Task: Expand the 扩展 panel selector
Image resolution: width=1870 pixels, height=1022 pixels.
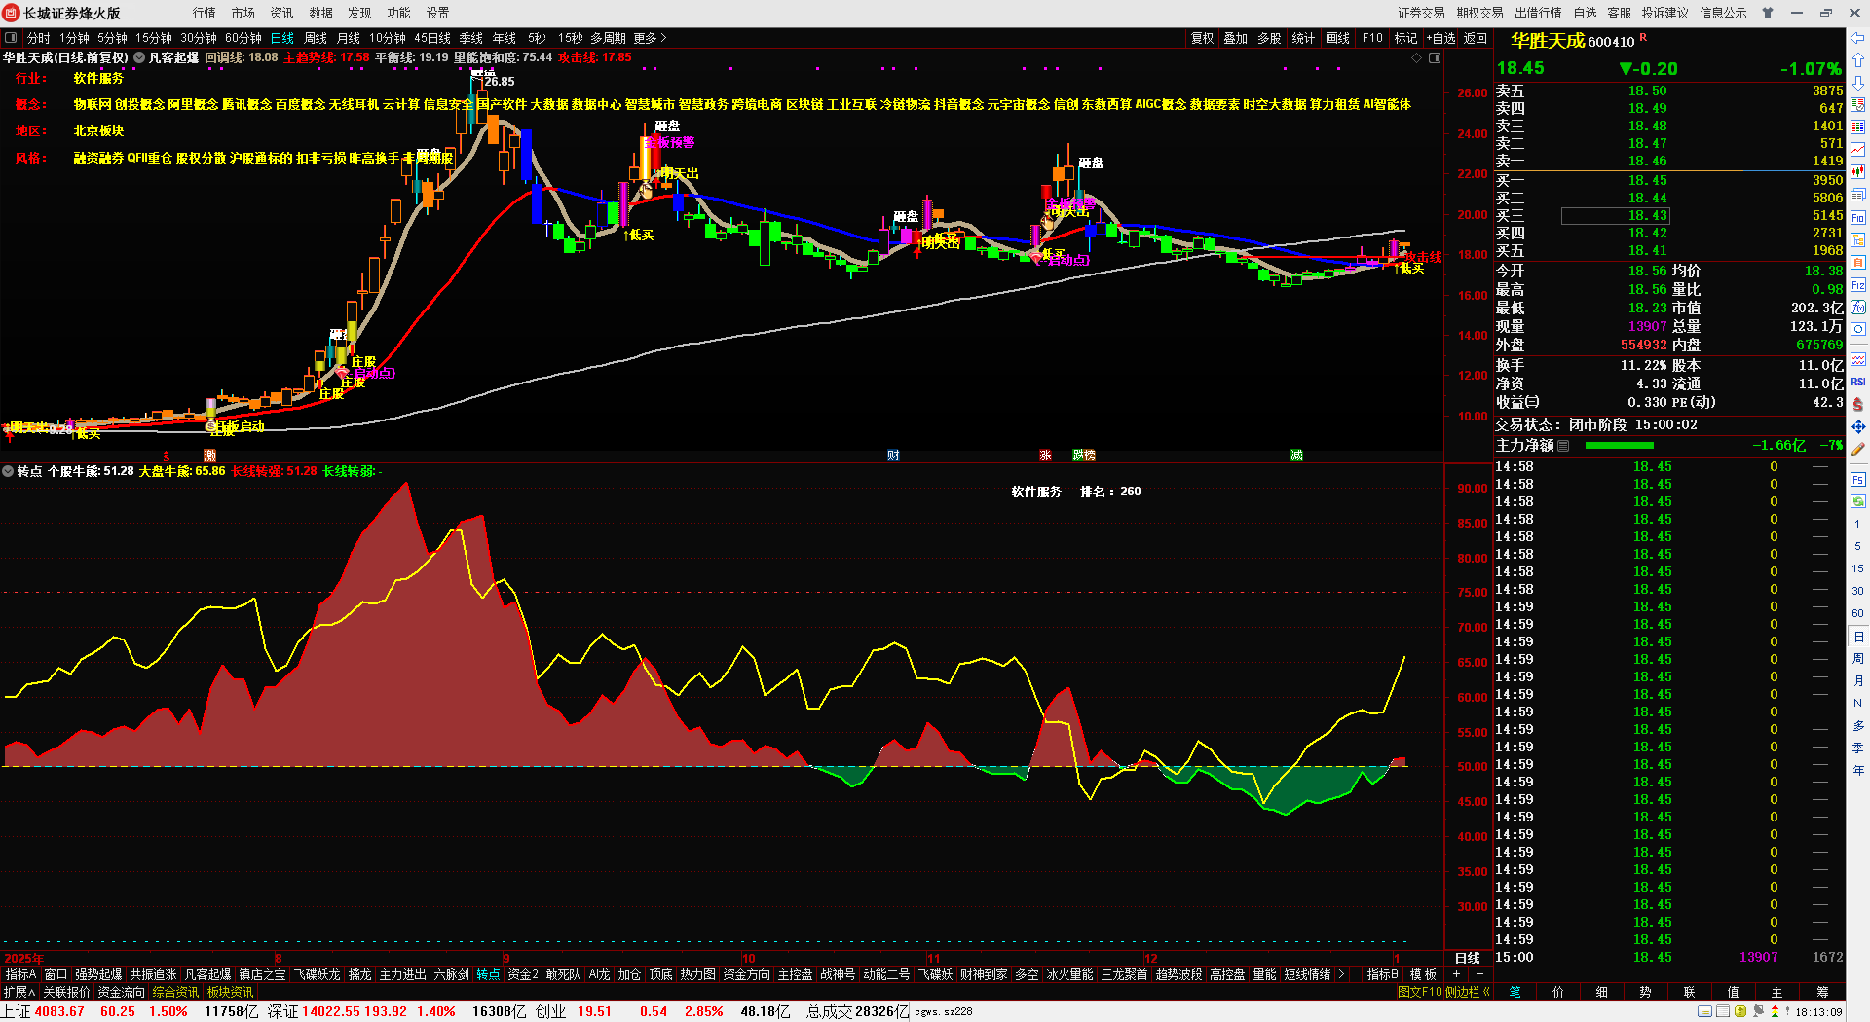Action: coord(19,993)
